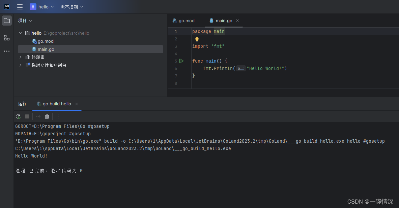The height and width of the screenshot is (208, 399).
Task: Open the main hamburger menu
Action: [20, 7]
